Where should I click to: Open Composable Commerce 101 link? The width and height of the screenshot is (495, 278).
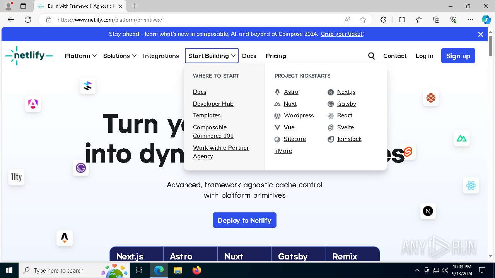[x=213, y=132]
